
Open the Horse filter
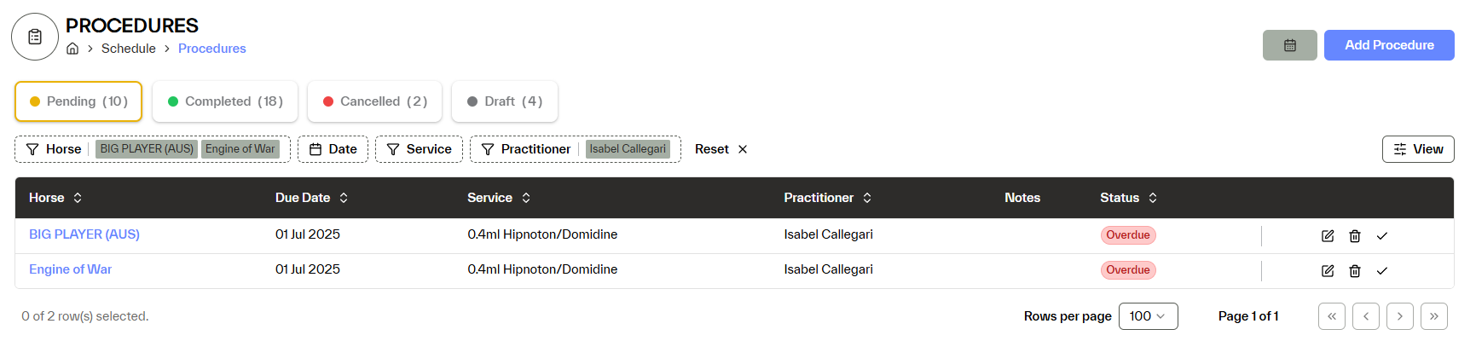click(55, 149)
